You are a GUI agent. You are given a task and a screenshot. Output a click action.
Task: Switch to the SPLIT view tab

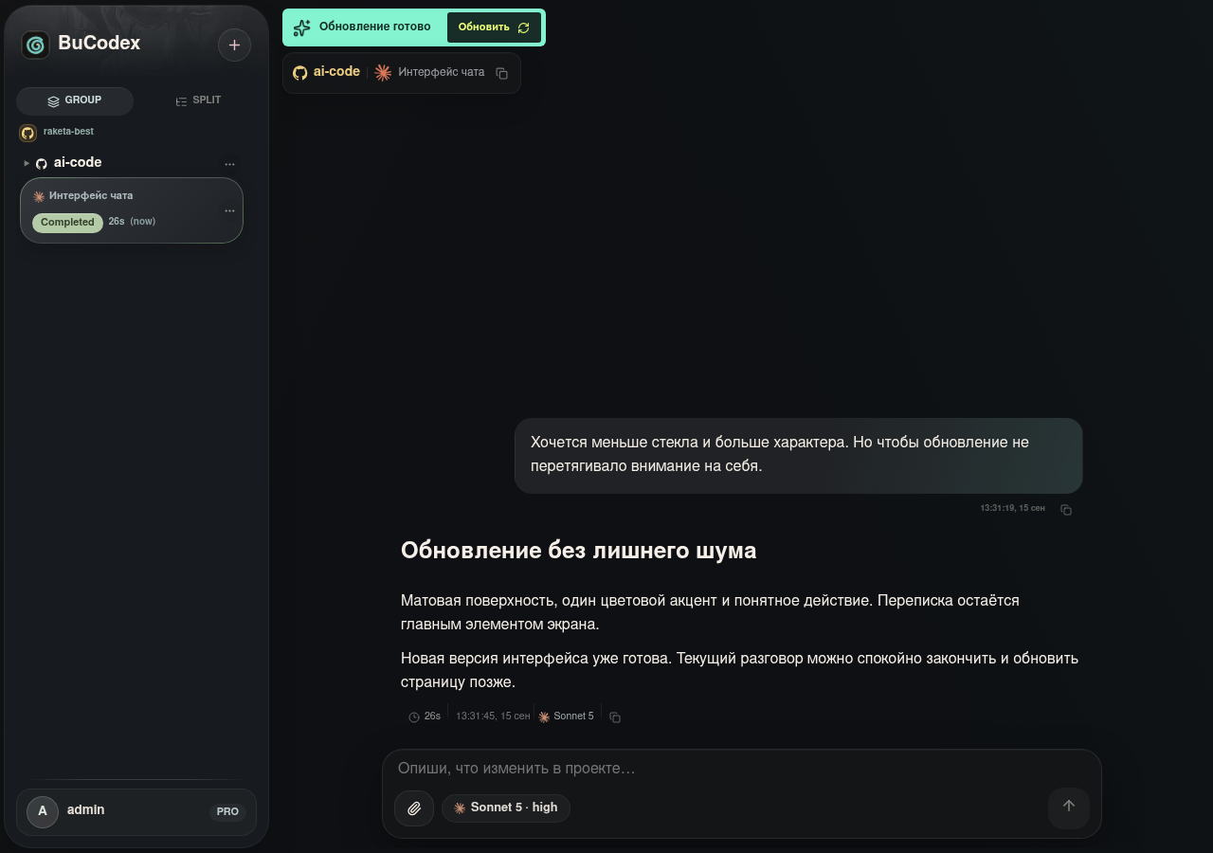click(x=198, y=100)
